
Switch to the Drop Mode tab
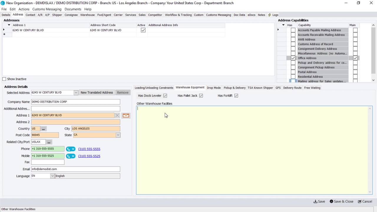pyautogui.click(x=214, y=88)
